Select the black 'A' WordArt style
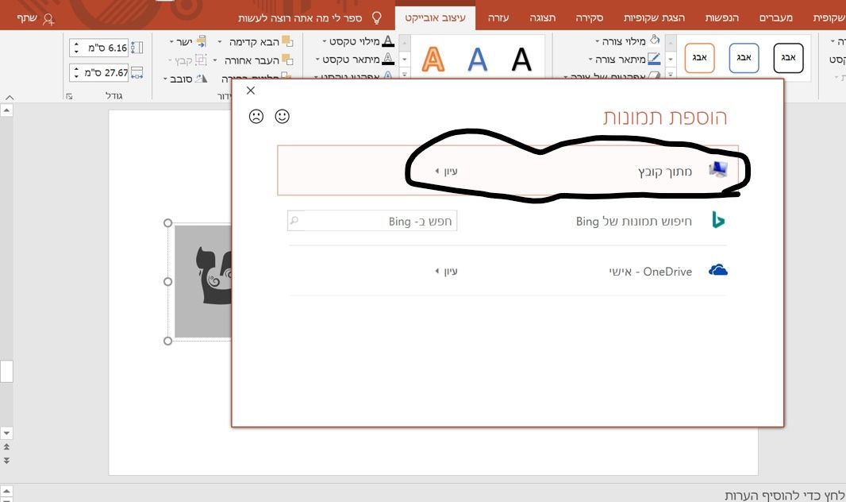 coord(521,60)
